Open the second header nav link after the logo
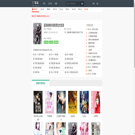 (50, 4)
